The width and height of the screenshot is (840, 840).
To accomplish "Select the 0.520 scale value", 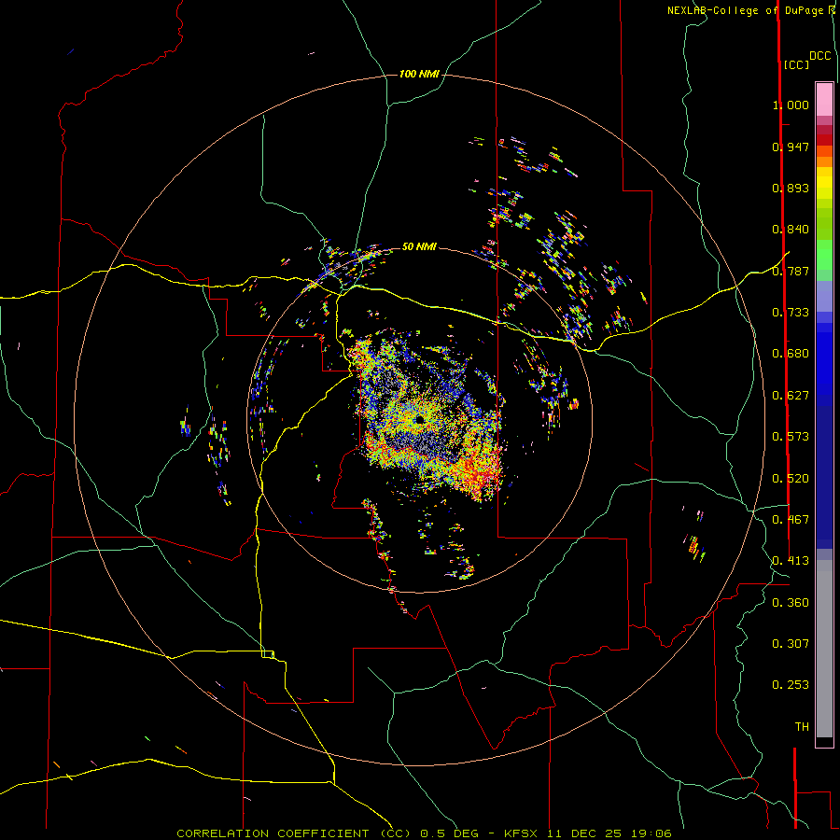I will [791, 479].
